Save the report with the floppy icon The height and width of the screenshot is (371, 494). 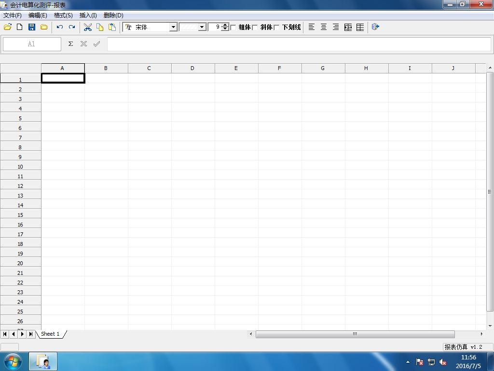tap(32, 27)
